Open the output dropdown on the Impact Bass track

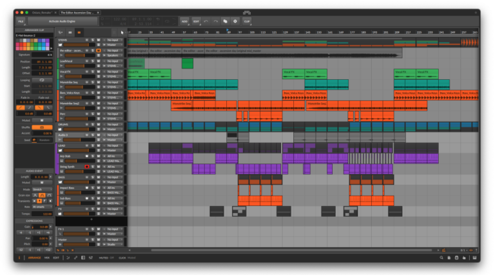coord(113,192)
